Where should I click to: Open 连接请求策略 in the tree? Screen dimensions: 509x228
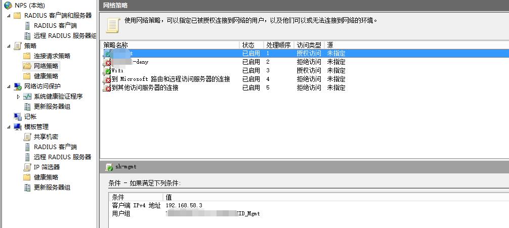52,56
